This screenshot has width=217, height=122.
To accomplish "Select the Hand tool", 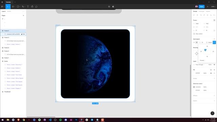I will (x=32, y=6).
